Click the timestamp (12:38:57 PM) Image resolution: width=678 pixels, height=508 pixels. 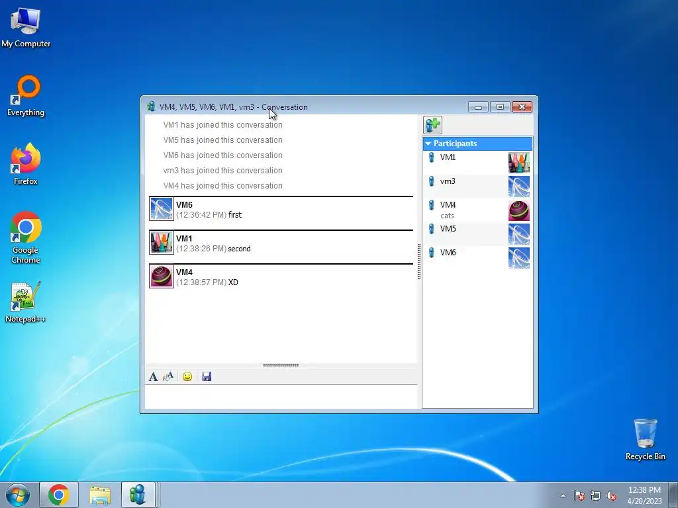point(201,282)
